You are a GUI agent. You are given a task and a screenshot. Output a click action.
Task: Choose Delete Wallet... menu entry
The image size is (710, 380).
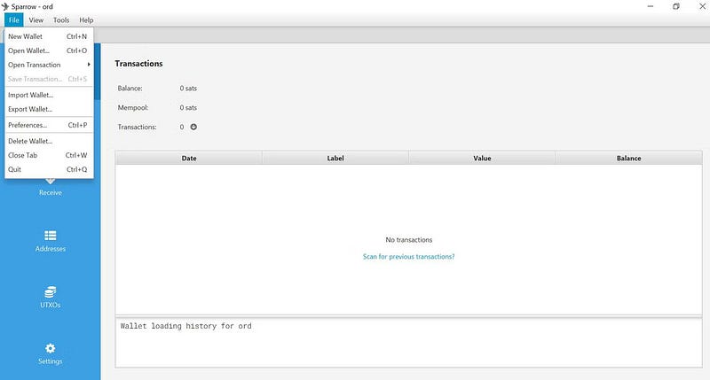pyautogui.click(x=49, y=141)
